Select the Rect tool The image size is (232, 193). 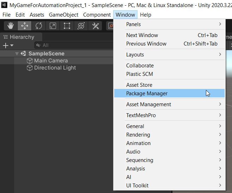coord(67,26)
